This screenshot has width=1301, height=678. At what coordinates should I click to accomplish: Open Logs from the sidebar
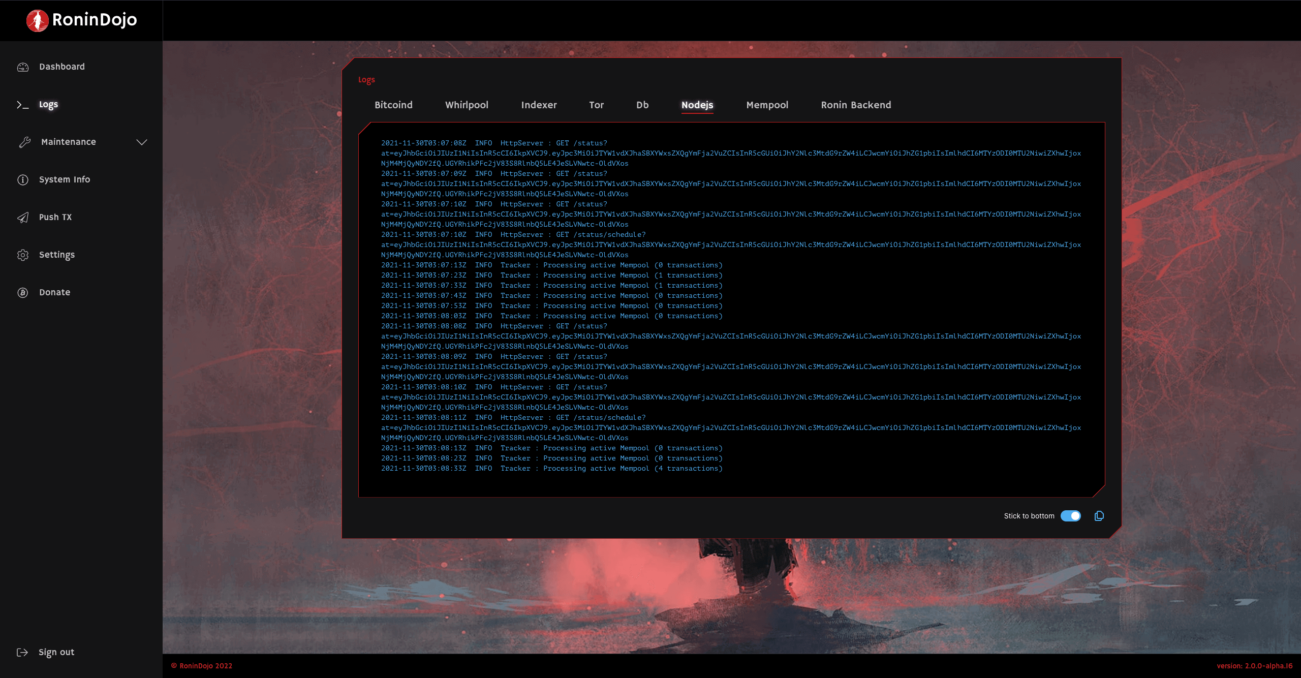49,105
